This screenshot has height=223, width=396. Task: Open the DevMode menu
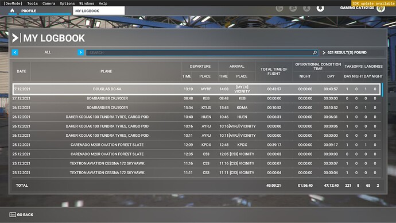[x=13, y=3]
